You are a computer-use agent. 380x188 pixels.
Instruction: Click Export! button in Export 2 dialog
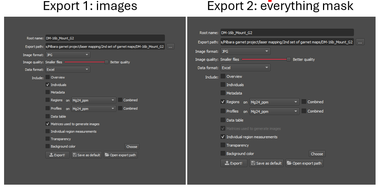[x=234, y=163]
